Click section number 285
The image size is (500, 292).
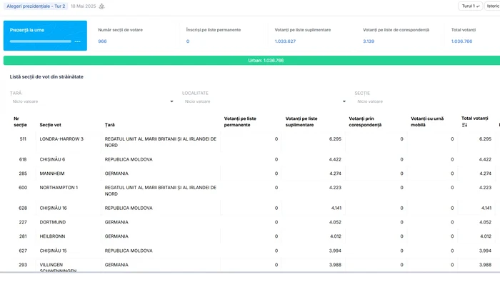[x=23, y=173]
